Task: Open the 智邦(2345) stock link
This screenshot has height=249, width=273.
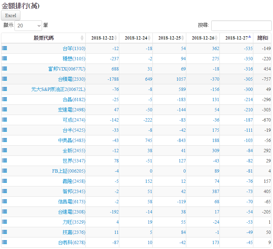Action: [74, 191]
